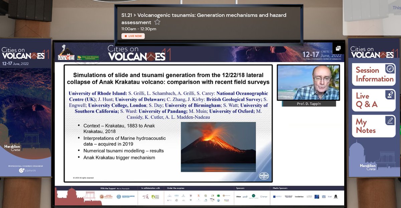Viewport: 401px width, 208px height.
Task: Click the 'Numerical tsunami modelling – results' bullet
Action: tap(124, 151)
